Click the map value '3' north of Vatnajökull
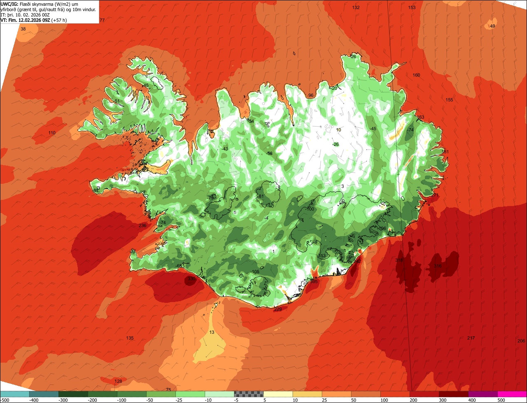The width and height of the screenshot is (527, 403). (343, 186)
